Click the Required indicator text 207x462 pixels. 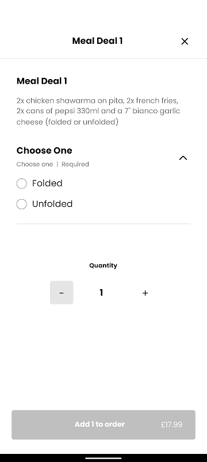tap(75, 164)
